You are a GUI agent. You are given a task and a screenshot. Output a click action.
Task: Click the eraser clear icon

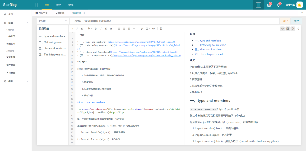pos(82,29)
